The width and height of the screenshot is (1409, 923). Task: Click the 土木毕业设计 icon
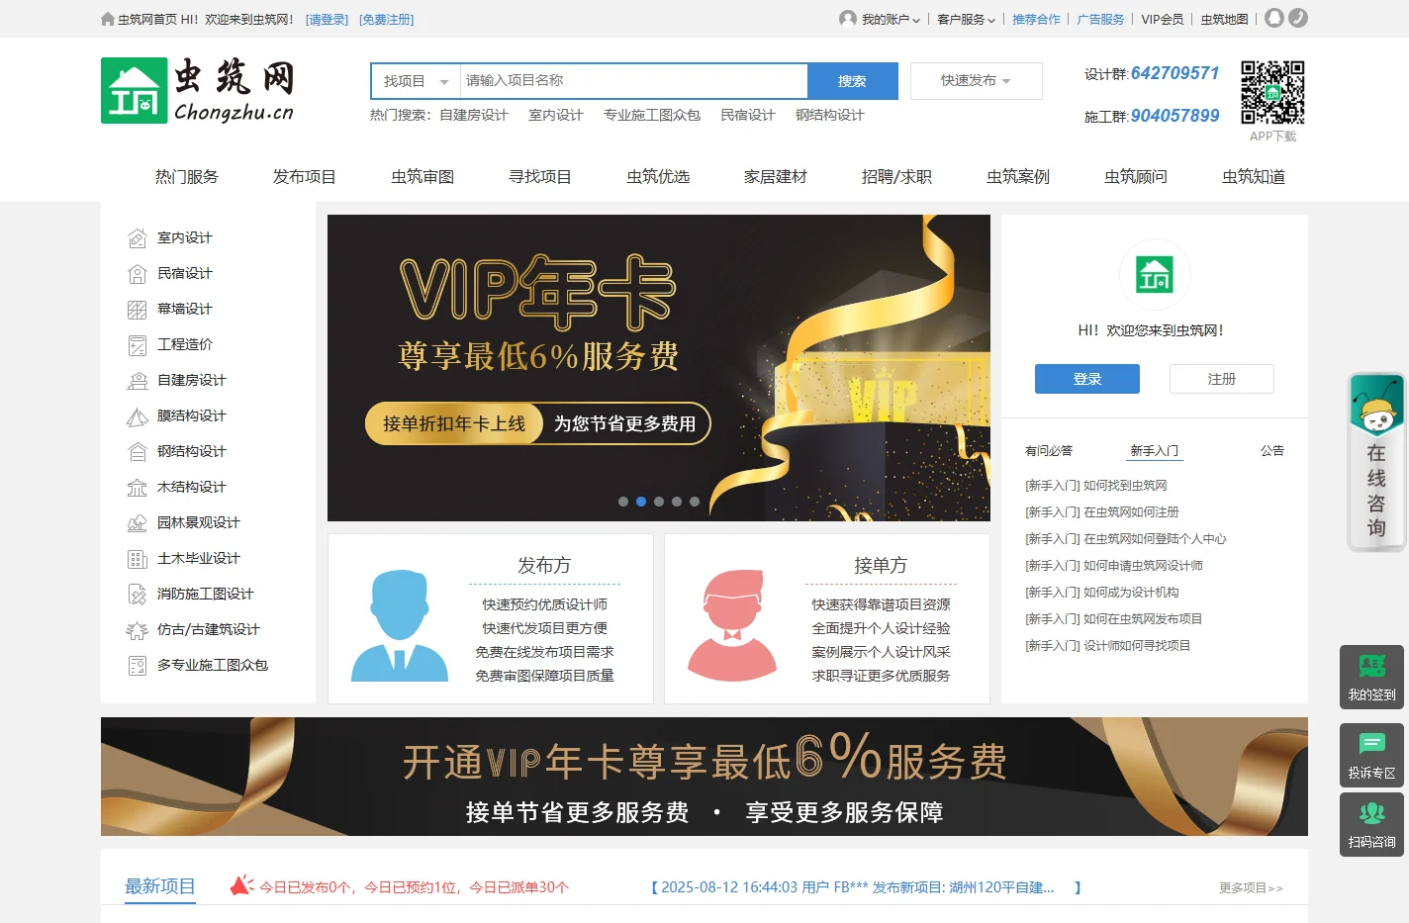pos(138,559)
